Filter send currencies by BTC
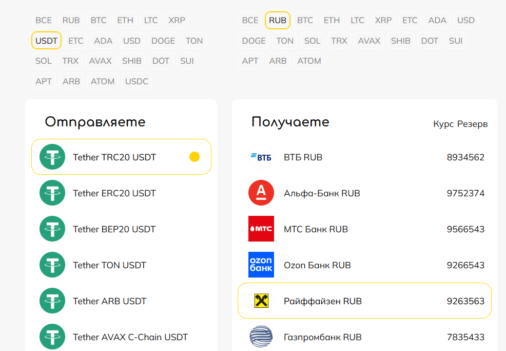The height and width of the screenshot is (351, 506). coord(99,21)
